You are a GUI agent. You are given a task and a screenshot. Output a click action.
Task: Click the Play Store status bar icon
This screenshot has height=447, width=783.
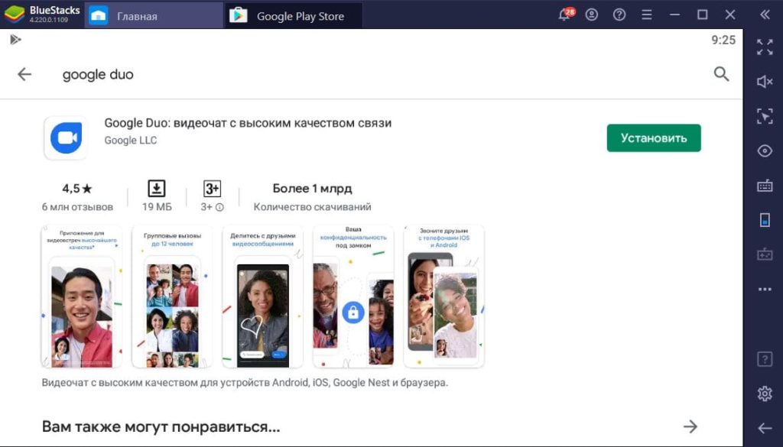(15, 40)
